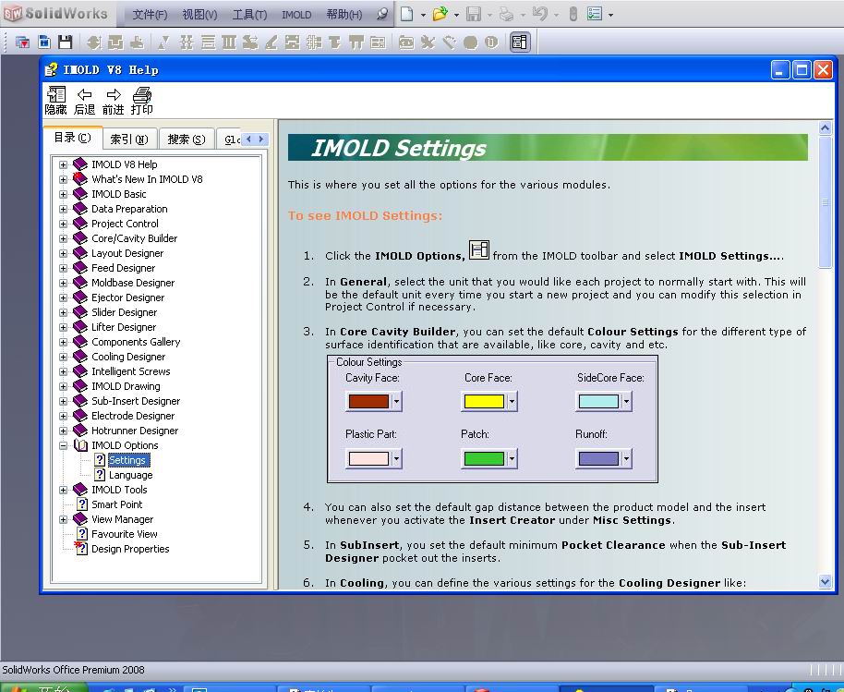Open the Plastic Part colour dropdown arrow
The image size is (844, 692).
(396, 459)
